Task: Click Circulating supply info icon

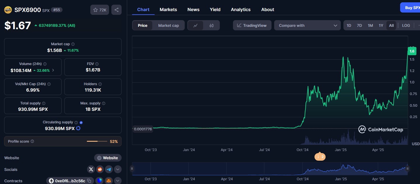Action: 76,122
